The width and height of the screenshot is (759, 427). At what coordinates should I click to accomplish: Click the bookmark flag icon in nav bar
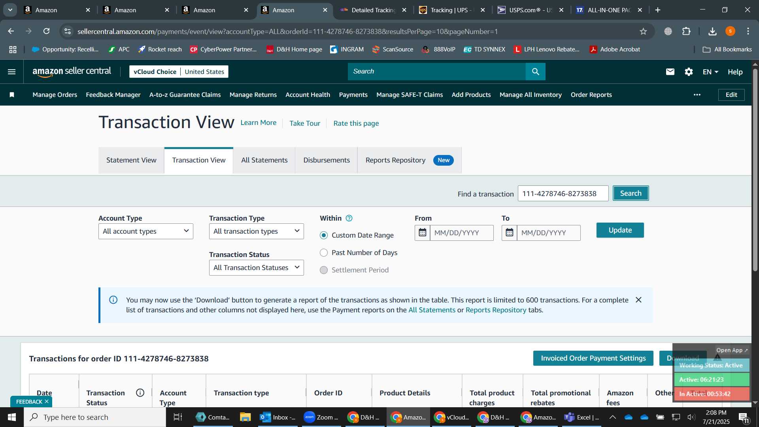click(12, 94)
